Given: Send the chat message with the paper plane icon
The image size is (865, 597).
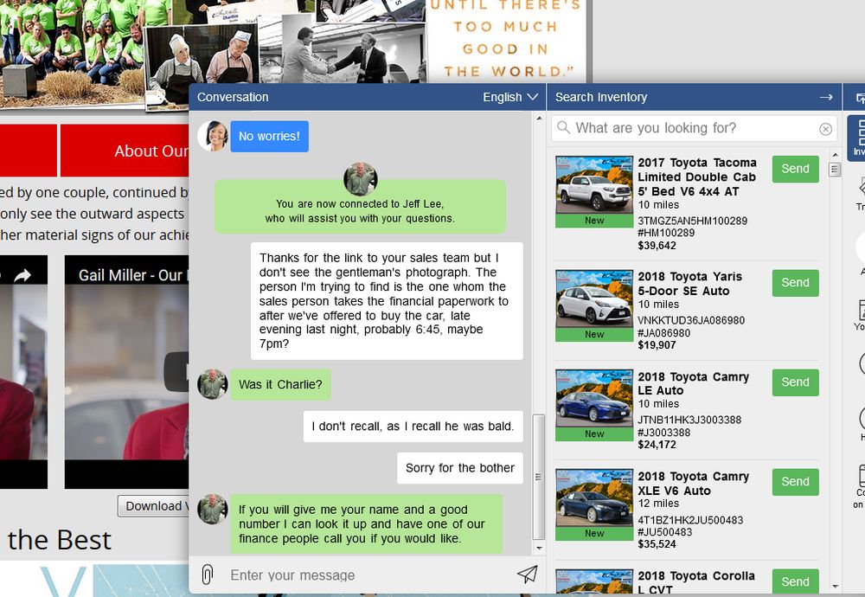Looking at the screenshot, I should point(528,575).
